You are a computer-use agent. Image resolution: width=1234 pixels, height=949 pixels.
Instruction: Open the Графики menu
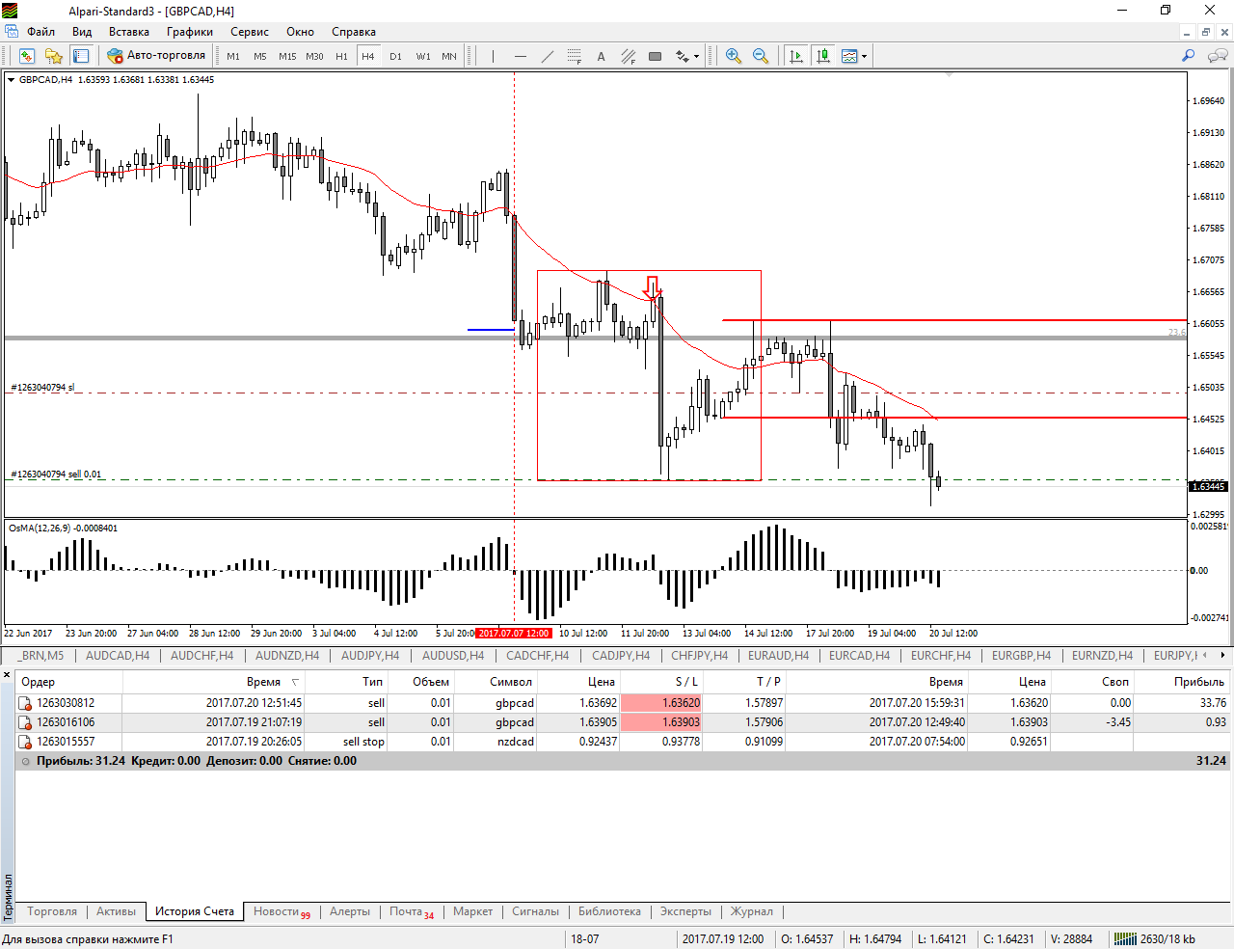(189, 32)
